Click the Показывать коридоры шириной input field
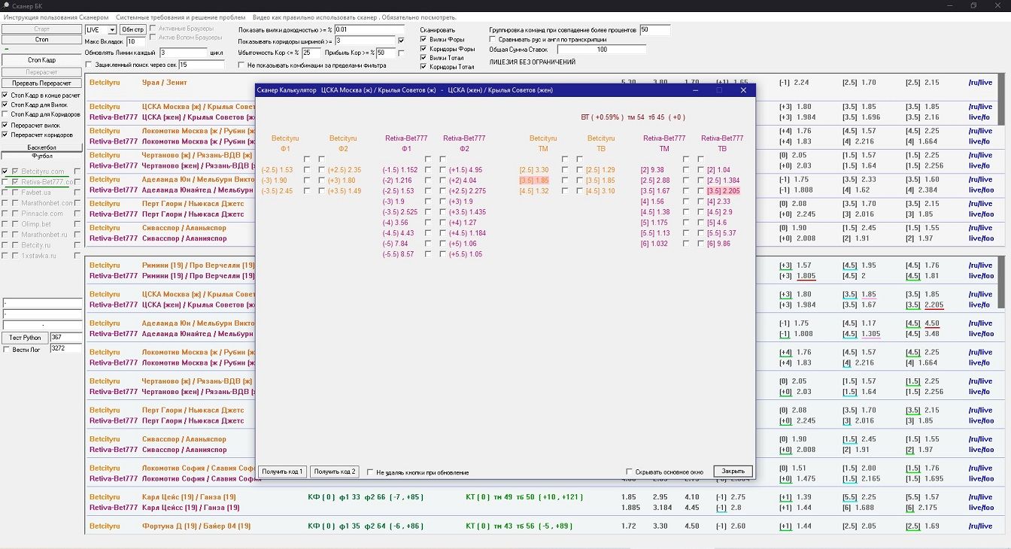This screenshot has width=1011, height=549. [x=364, y=41]
